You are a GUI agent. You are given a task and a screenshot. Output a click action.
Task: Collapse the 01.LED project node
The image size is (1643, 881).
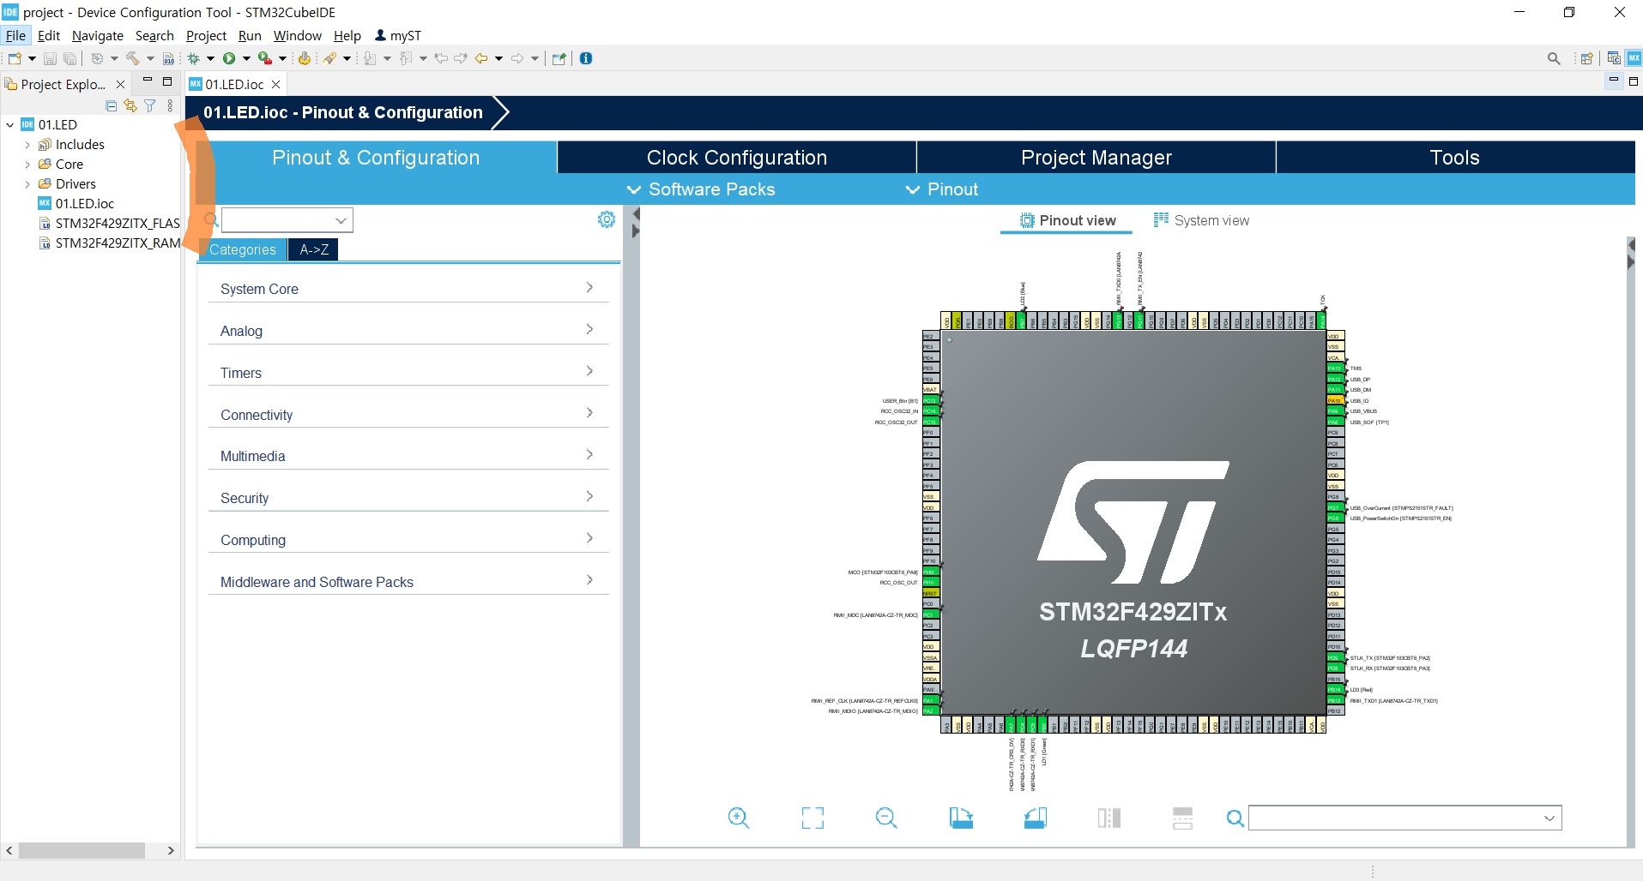[x=9, y=125]
